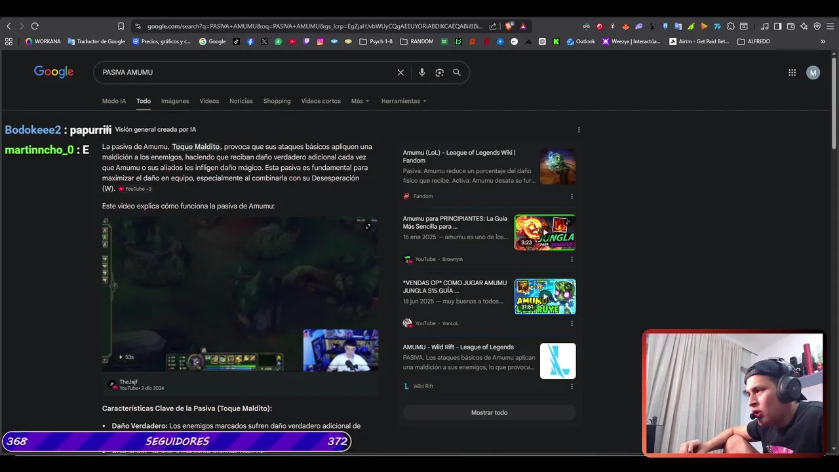Open the MetaMask fox extension

pos(625,26)
